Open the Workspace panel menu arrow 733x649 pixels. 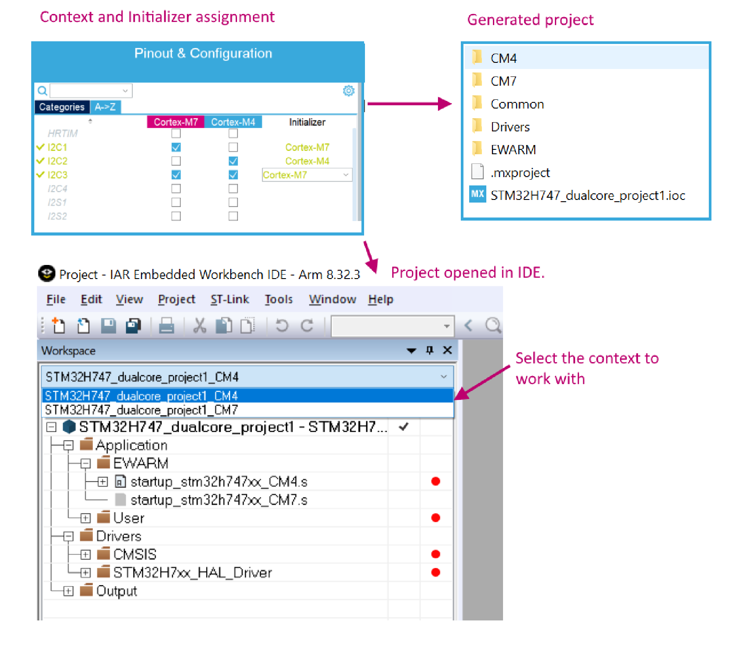(x=411, y=350)
